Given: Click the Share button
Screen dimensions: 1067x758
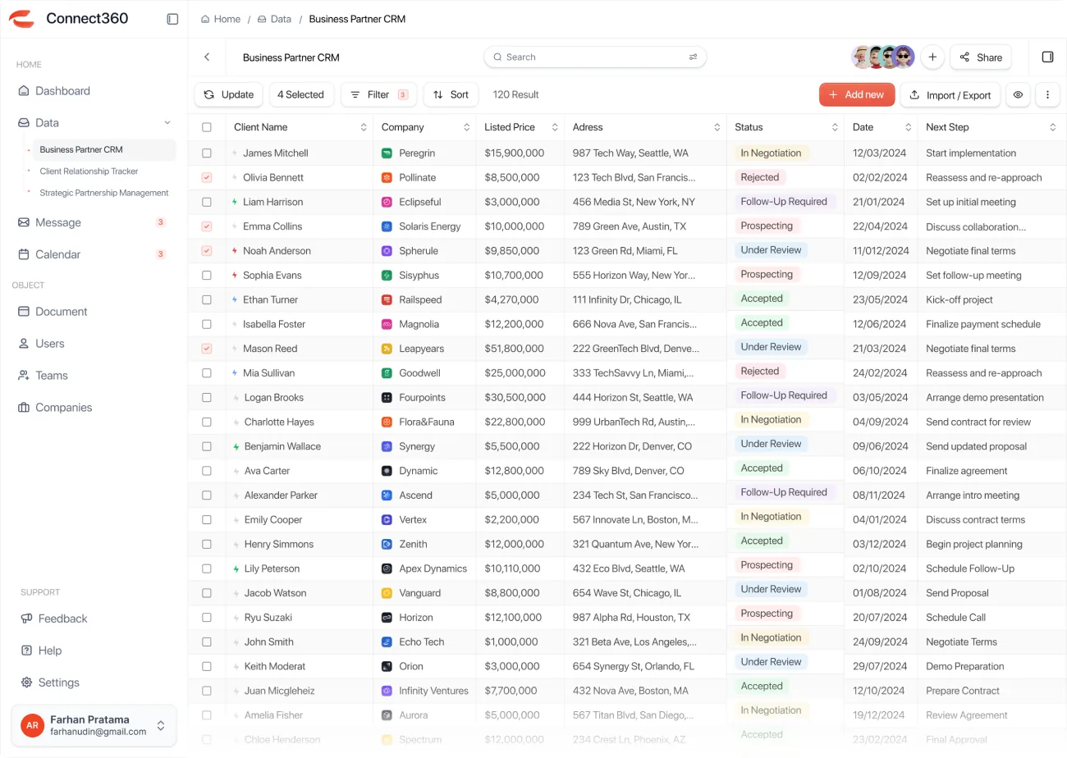Looking at the screenshot, I should tap(981, 57).
